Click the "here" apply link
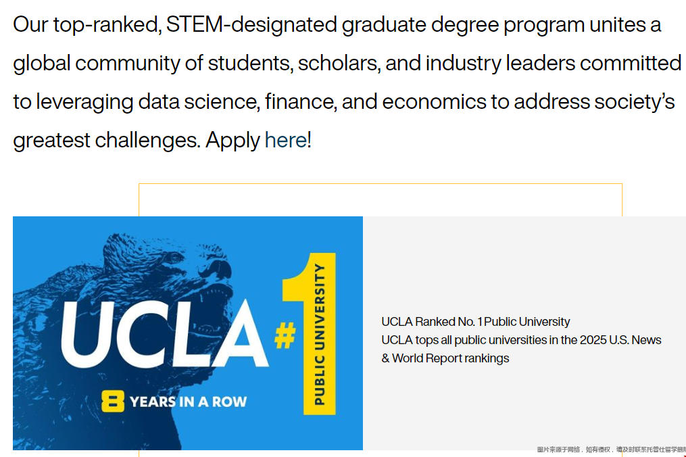Viewport: 686px width, 457px height. [x=285, y=141]
